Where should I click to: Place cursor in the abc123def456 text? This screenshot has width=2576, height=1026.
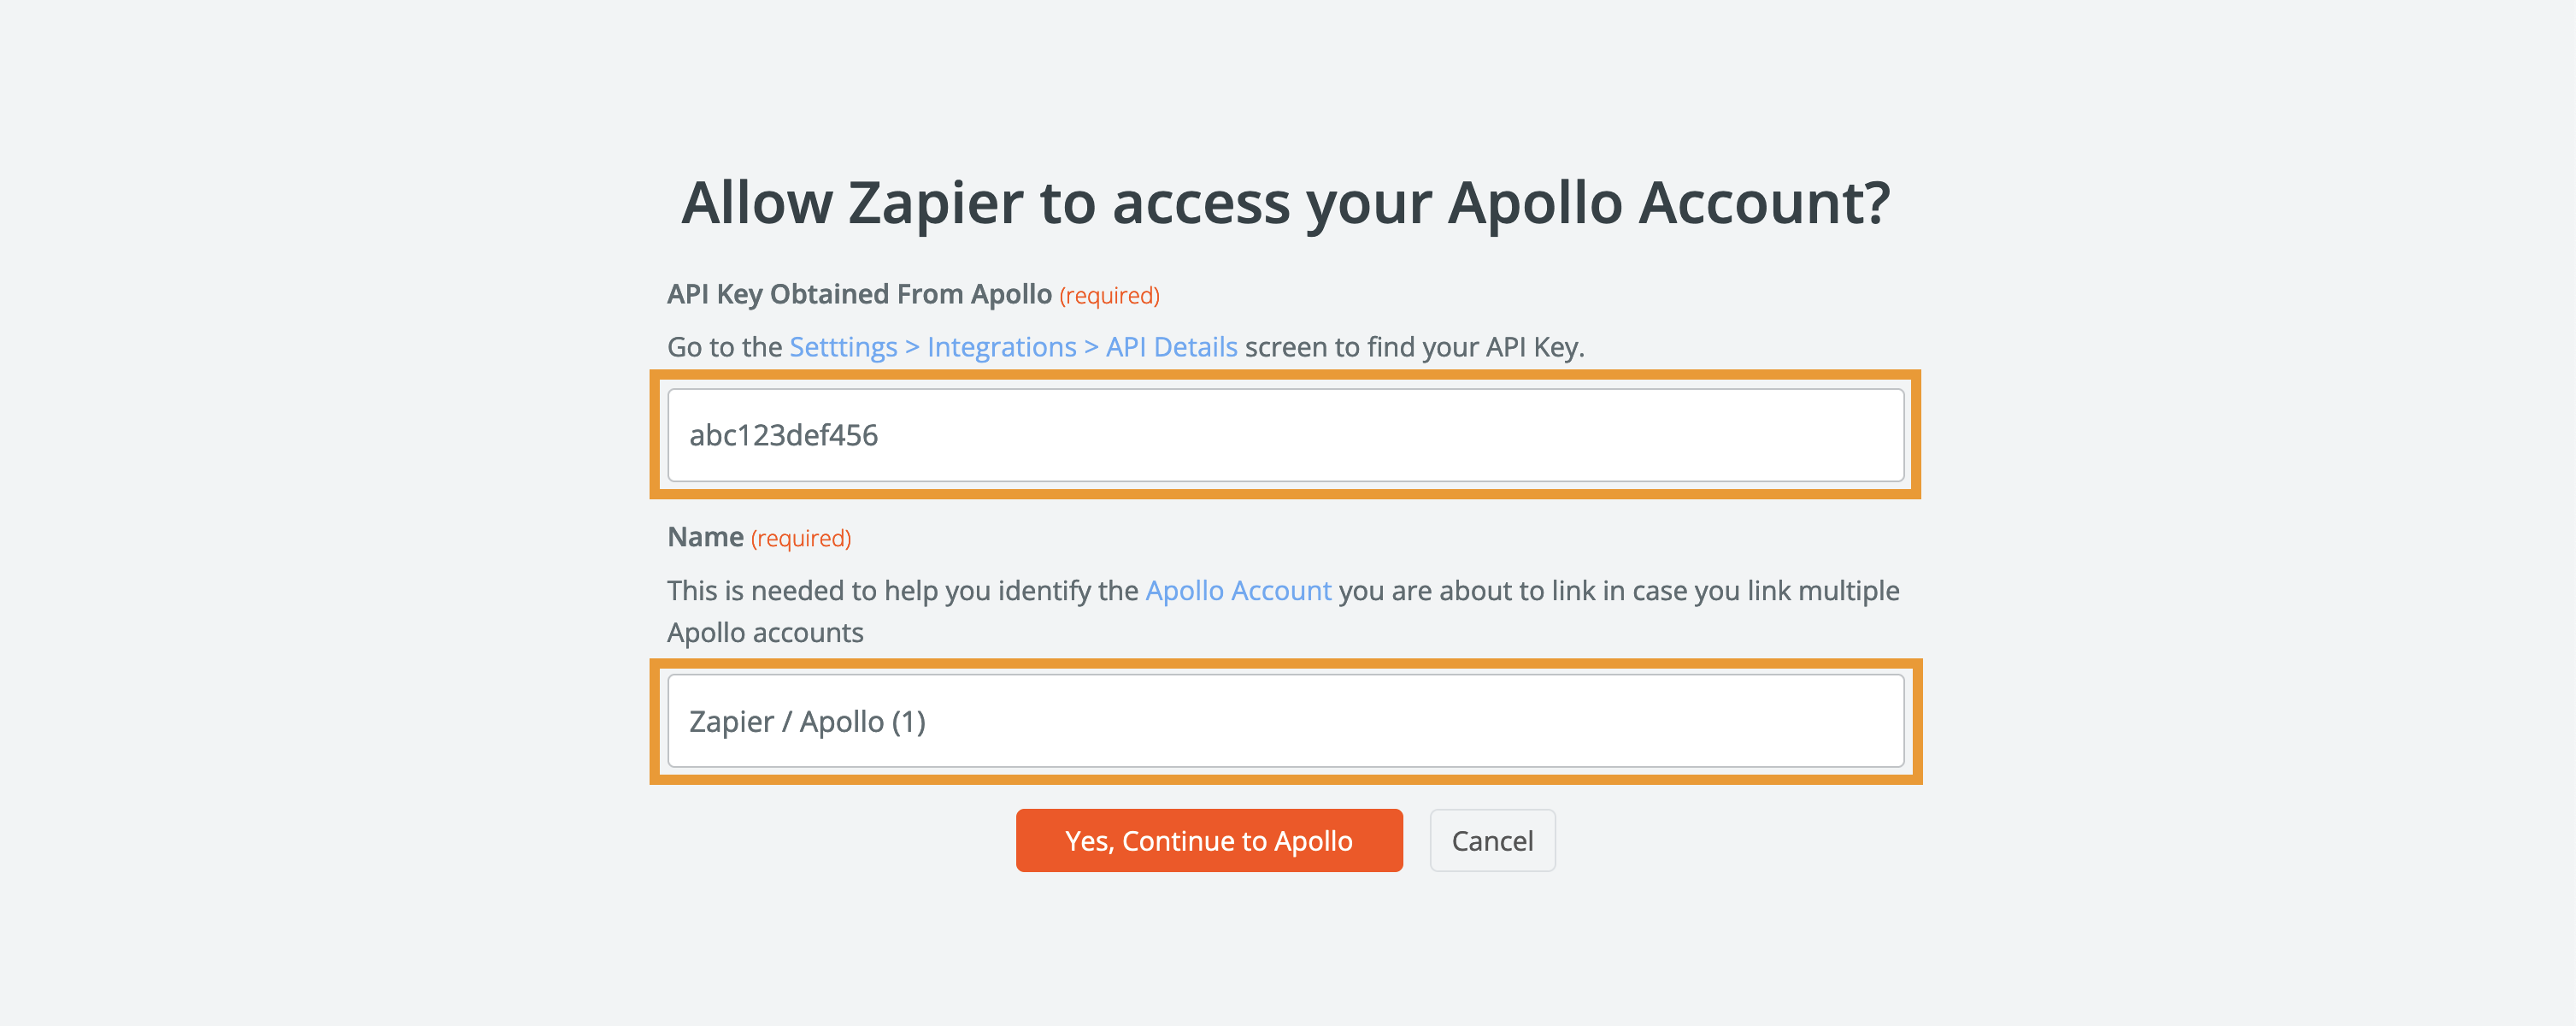783,435
